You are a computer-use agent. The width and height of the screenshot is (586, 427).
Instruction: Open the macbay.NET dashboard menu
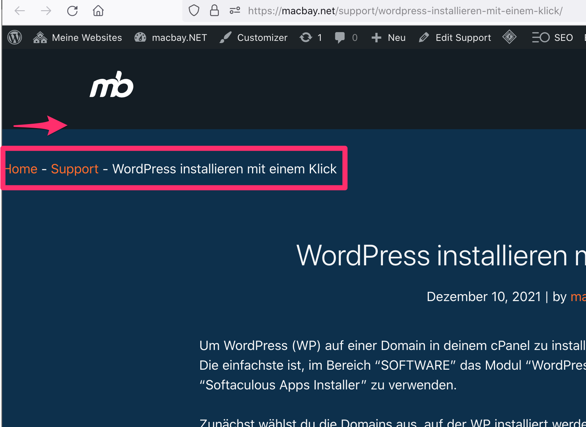(171, 38)
